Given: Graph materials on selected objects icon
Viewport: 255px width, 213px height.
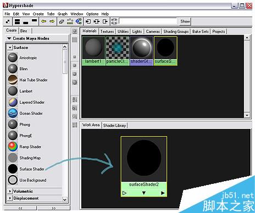Looking at the screenshot, I should 79,21.
